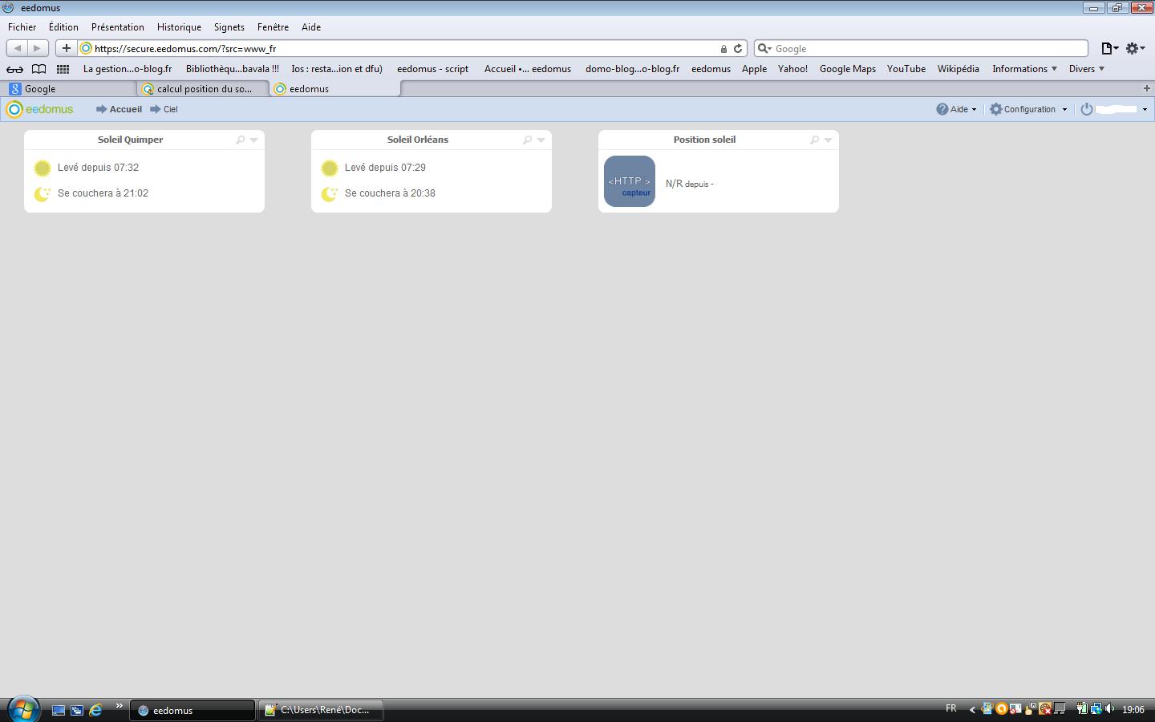The width and height of the screenshot is (1155, 722).
Task: Open the Windows Start button
Action: (x=22, y=709)
